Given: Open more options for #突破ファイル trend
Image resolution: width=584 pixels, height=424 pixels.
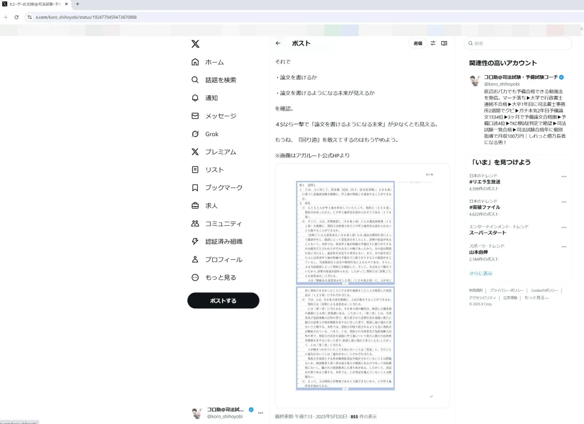Looking at the screenshot, I should [563, 202].
